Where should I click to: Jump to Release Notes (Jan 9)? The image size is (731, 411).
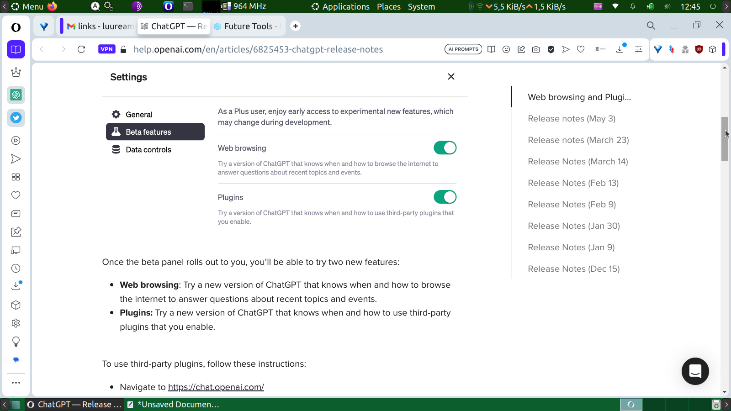(571, 248)
